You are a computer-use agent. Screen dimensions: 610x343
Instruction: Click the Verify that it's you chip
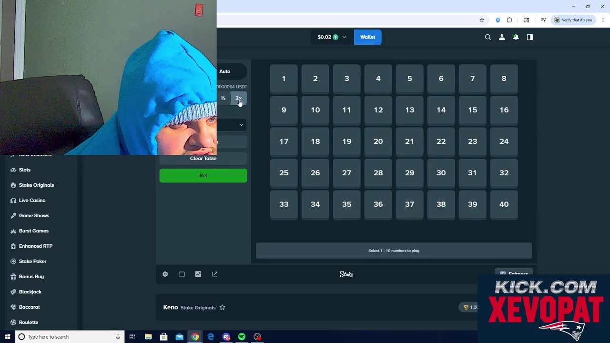573,20
